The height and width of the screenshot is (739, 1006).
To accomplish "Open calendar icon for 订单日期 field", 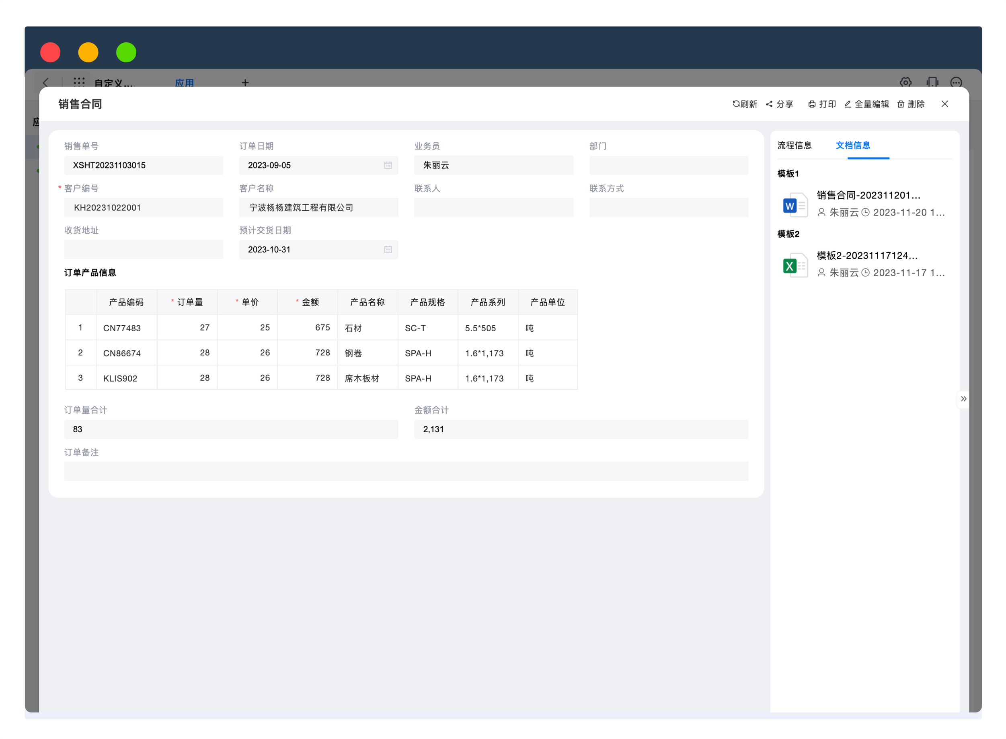I will click(x=387, y=165).
